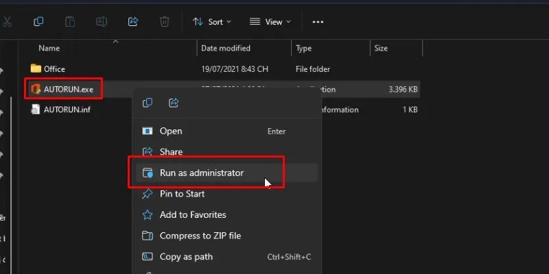This screenshot has width=549, height=274.
Task: Sort by the Name column header
Action: (49, 49)
